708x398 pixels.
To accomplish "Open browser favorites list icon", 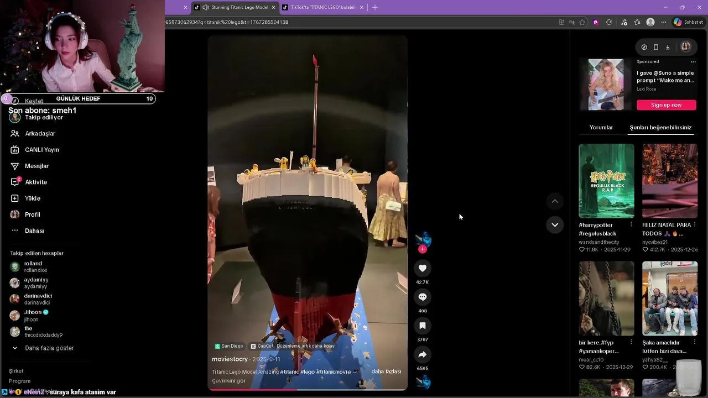I will point(637,22).
